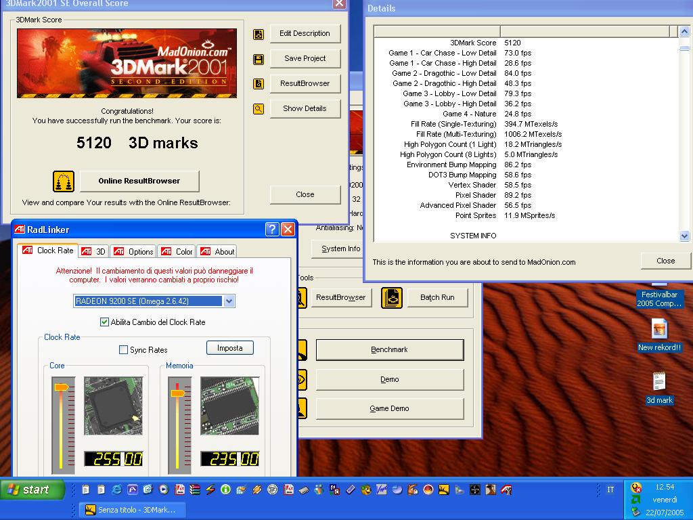Click the Memoria clock 235.00 display

(x=229, y=459)
